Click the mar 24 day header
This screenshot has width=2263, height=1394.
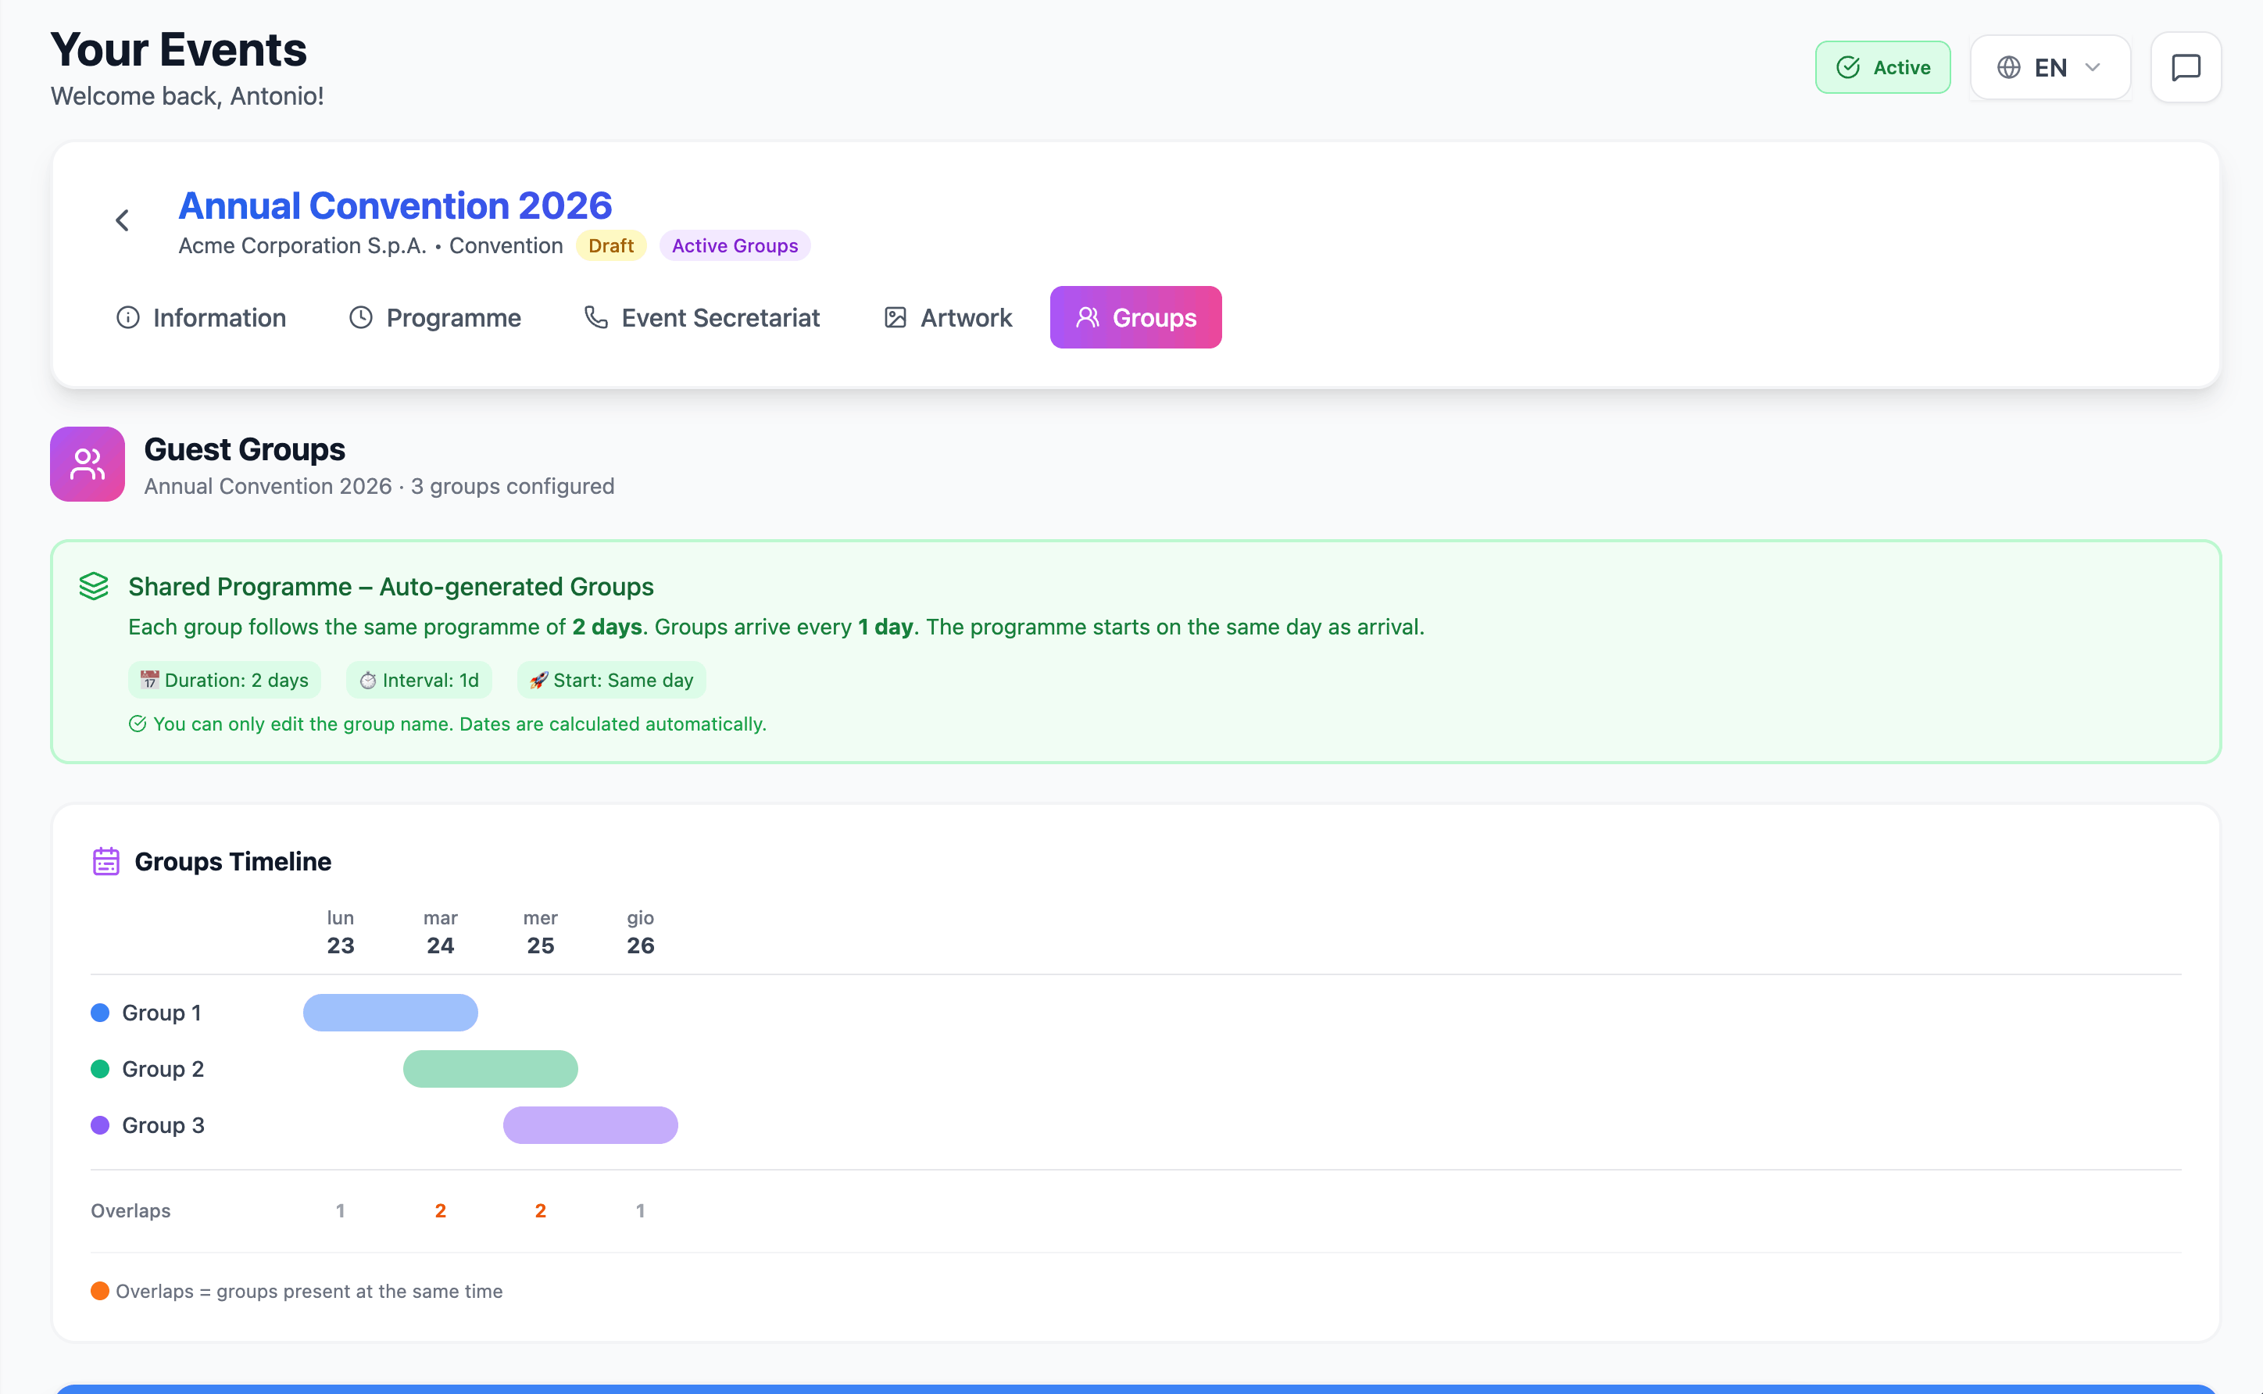click(441, 932)
